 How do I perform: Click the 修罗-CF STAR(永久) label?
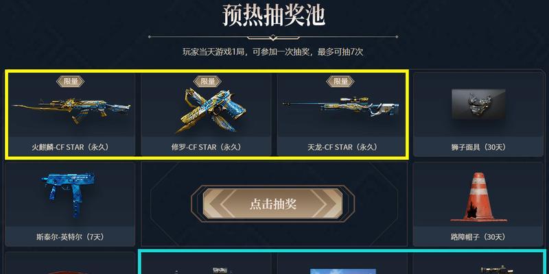[x=207, y=147]
